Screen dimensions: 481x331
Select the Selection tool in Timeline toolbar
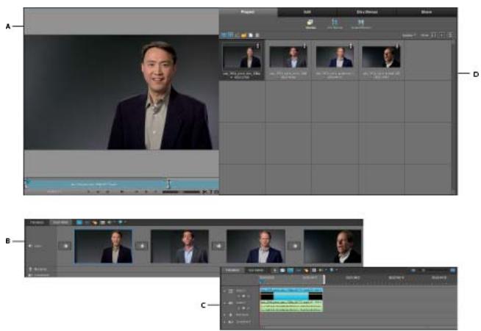click(x=275, y=270)
